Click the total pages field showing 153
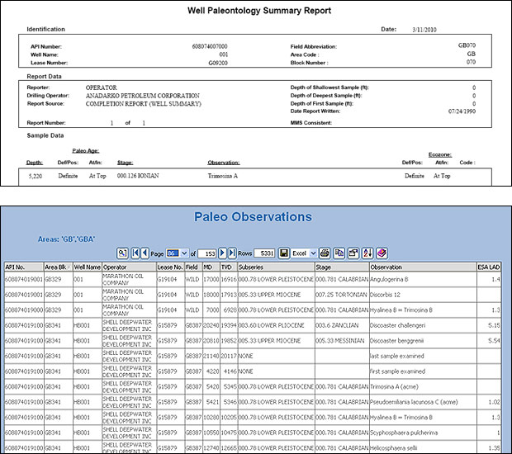Viewport: 512px width, 454px height. (206, 253)
